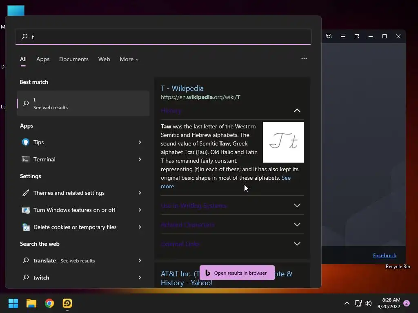Open the clock and date display
The image size is (418, 313).
coord(389,303)
